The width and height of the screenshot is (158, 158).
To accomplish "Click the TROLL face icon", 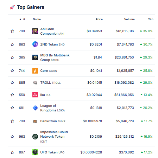I will click(x=35, y=83).
